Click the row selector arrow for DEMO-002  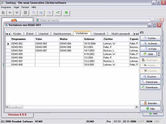pos(8,44)
